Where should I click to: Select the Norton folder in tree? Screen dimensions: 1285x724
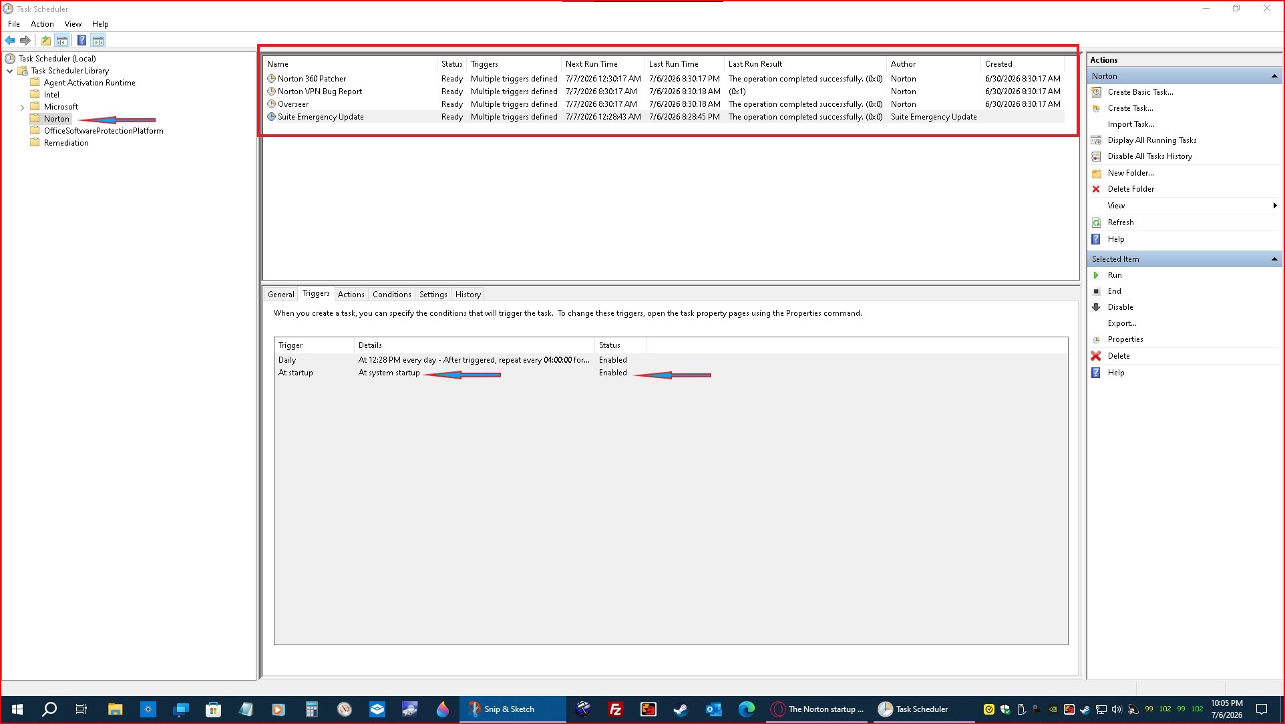56,119
